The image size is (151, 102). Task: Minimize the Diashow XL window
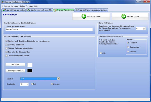click(138, 2)
